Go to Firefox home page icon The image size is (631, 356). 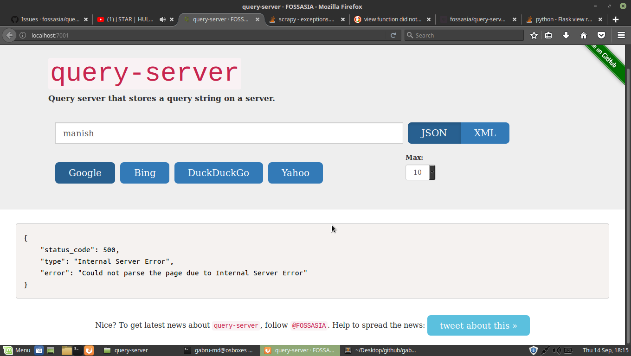(x=584, y=35)
